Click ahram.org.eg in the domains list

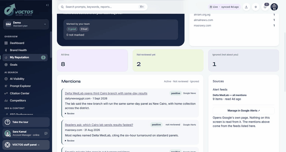[x=202, y=15]
